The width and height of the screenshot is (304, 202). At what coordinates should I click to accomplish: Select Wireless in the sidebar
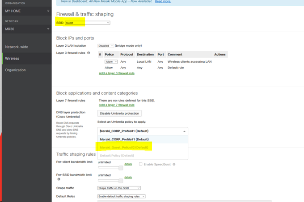(x=27, y=58)
